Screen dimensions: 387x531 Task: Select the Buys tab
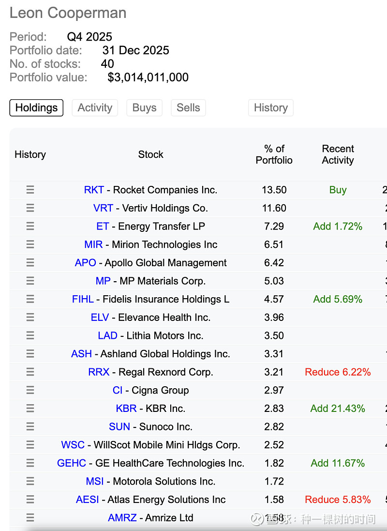click(x=144, y=107)
